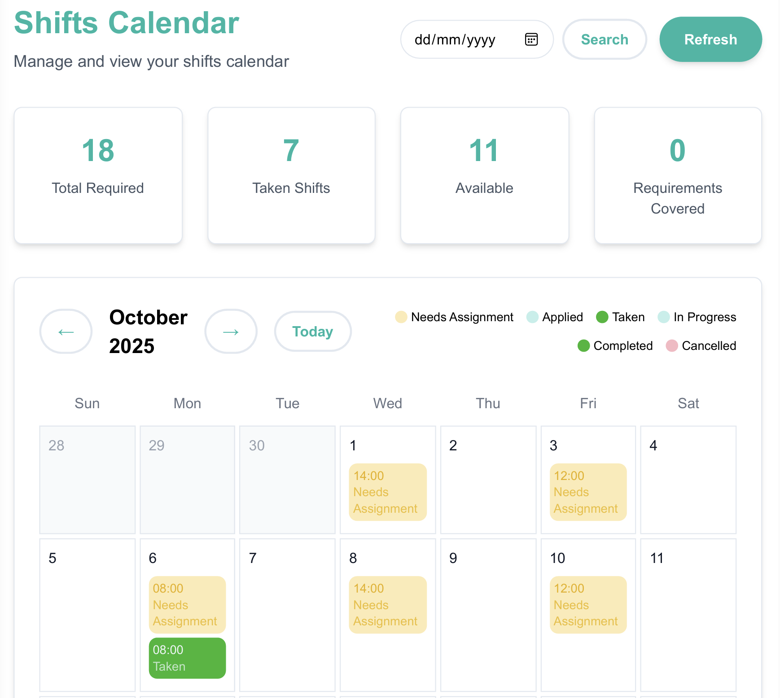Click the 12:00 shift on October 10
Viewport: 780px width, 698px height.
click(588, 605)
